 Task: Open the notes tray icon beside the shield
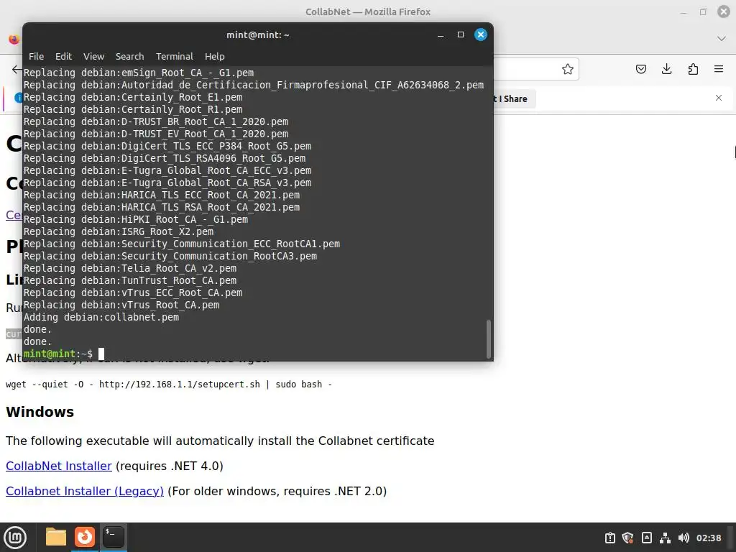click(x=647, y=538)
